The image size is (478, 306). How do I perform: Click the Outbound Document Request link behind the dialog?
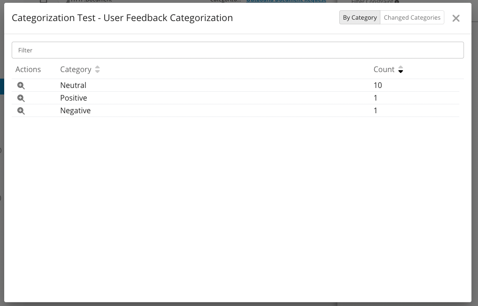click(286, 1)
